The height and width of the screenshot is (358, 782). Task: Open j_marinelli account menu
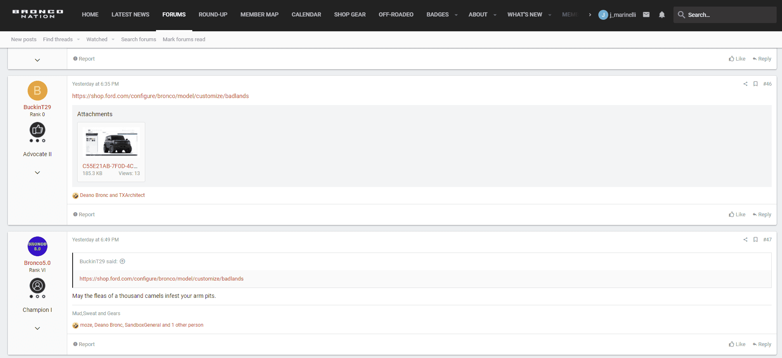pos(617,15)
